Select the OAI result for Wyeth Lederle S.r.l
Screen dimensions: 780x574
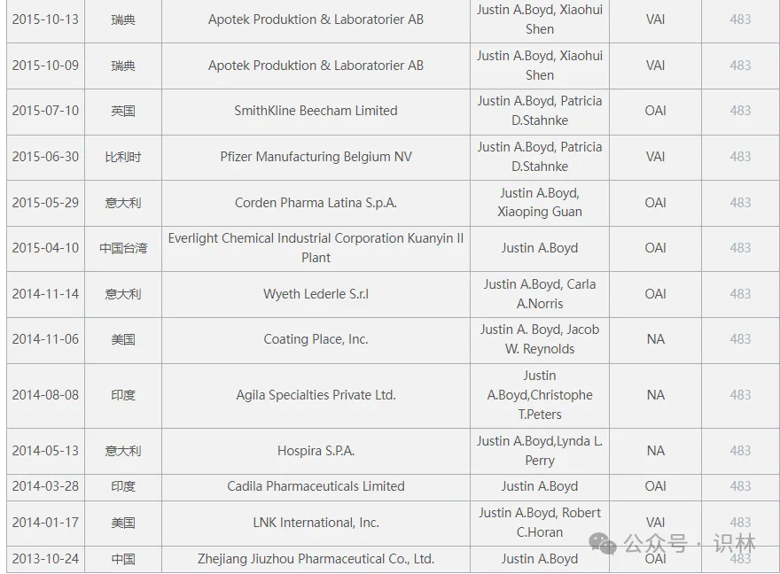point(655,294)
